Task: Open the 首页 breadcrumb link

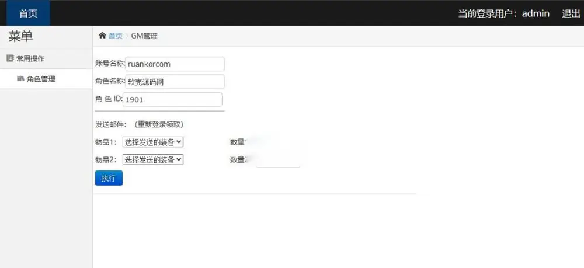Action: tap(116, 36)
